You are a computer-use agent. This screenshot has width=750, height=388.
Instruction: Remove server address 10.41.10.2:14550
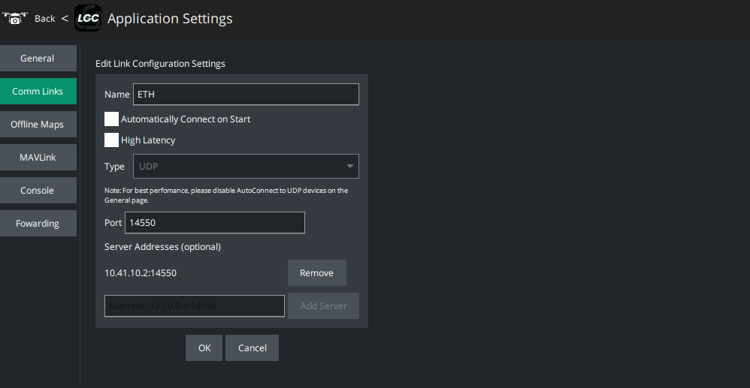tap(316, 273)
